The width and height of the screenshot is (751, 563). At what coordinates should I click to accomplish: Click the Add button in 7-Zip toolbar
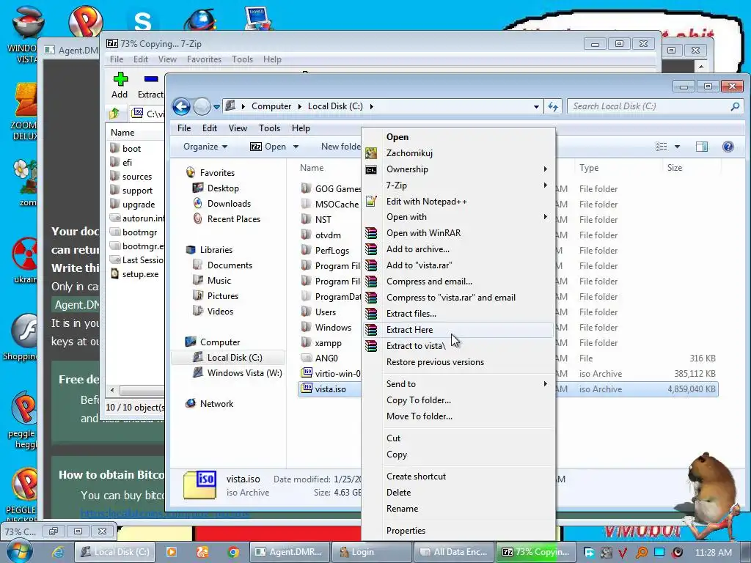click(x=120, y=85)
